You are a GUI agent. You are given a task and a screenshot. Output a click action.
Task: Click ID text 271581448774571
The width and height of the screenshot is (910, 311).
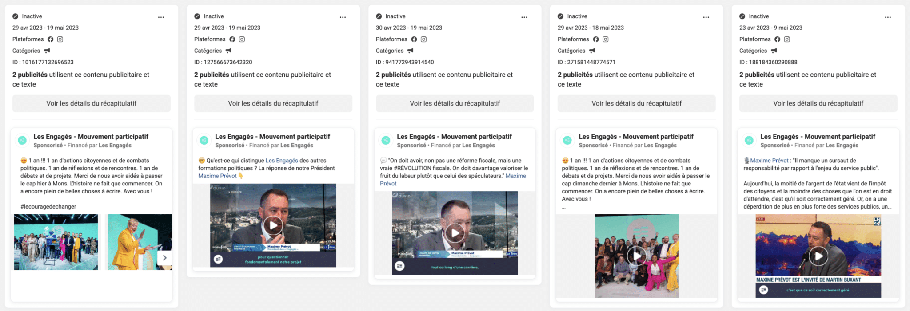coord(587,62)
